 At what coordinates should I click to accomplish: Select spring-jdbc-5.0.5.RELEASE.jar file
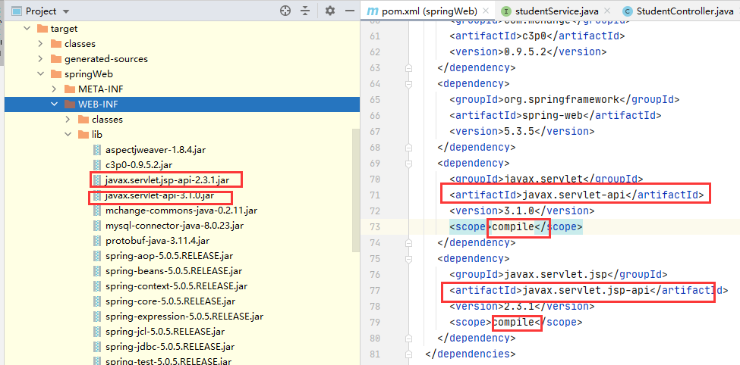point(170,347)
